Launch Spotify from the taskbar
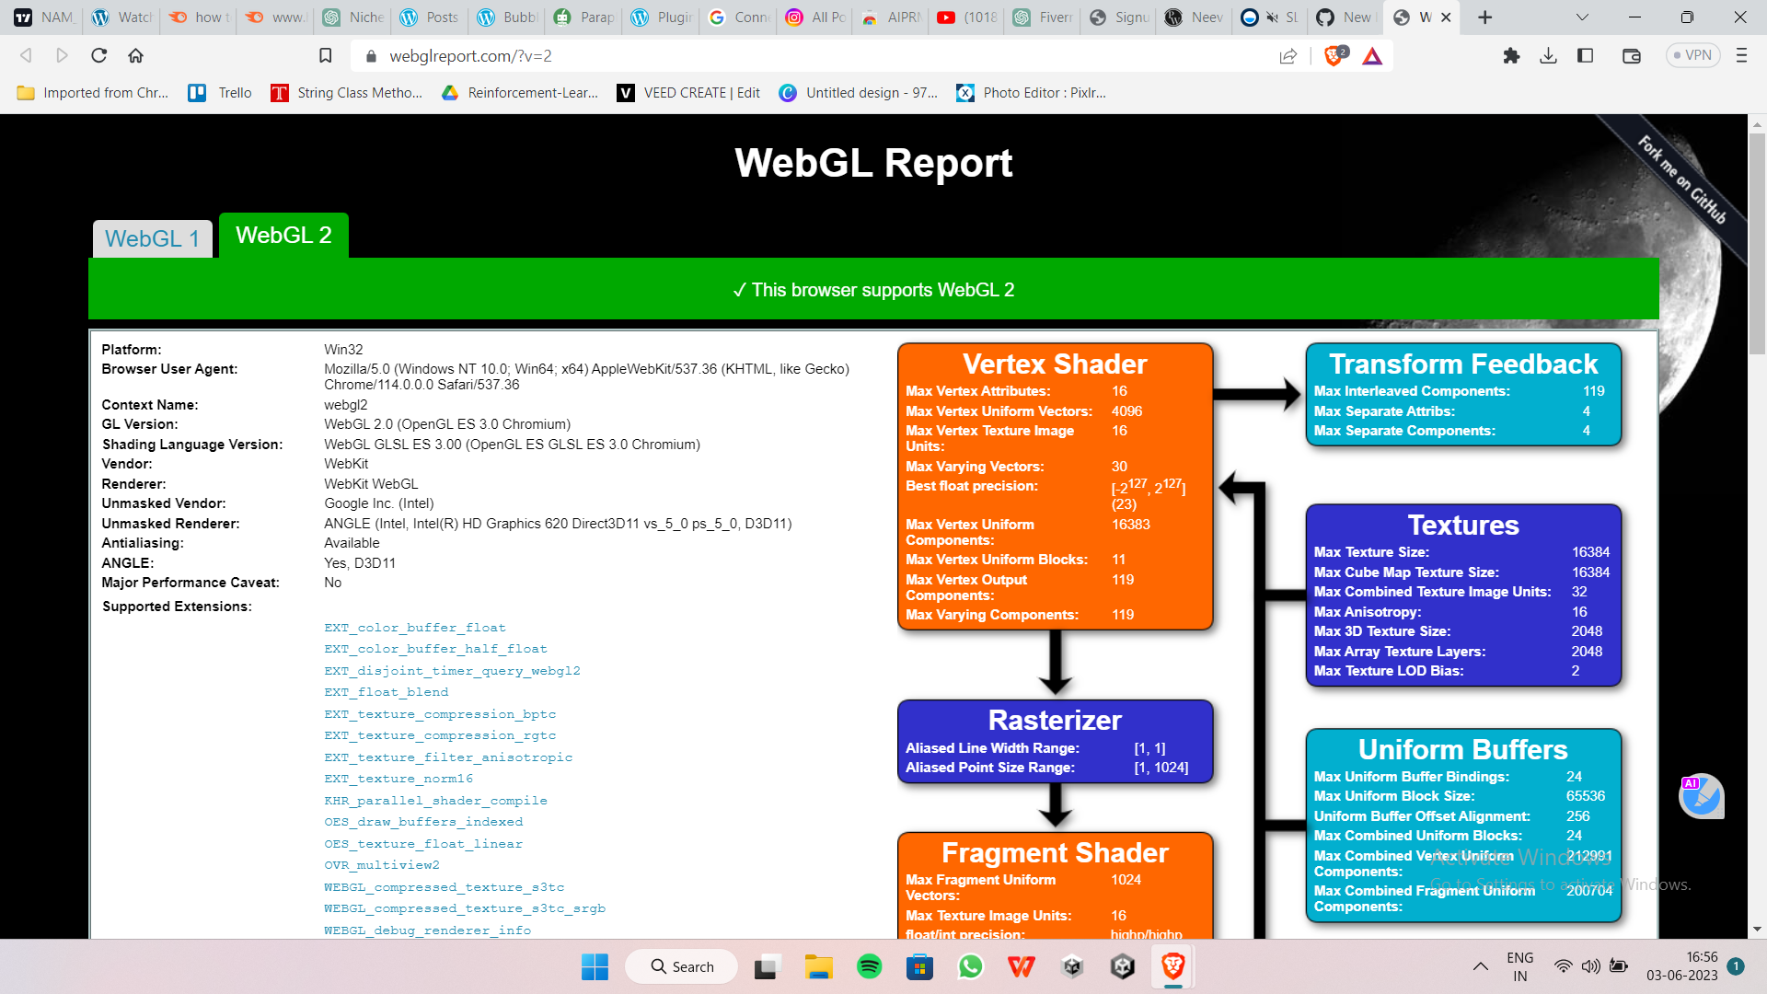Viewport: 1767px width, 994px height. tap(869, 967)
